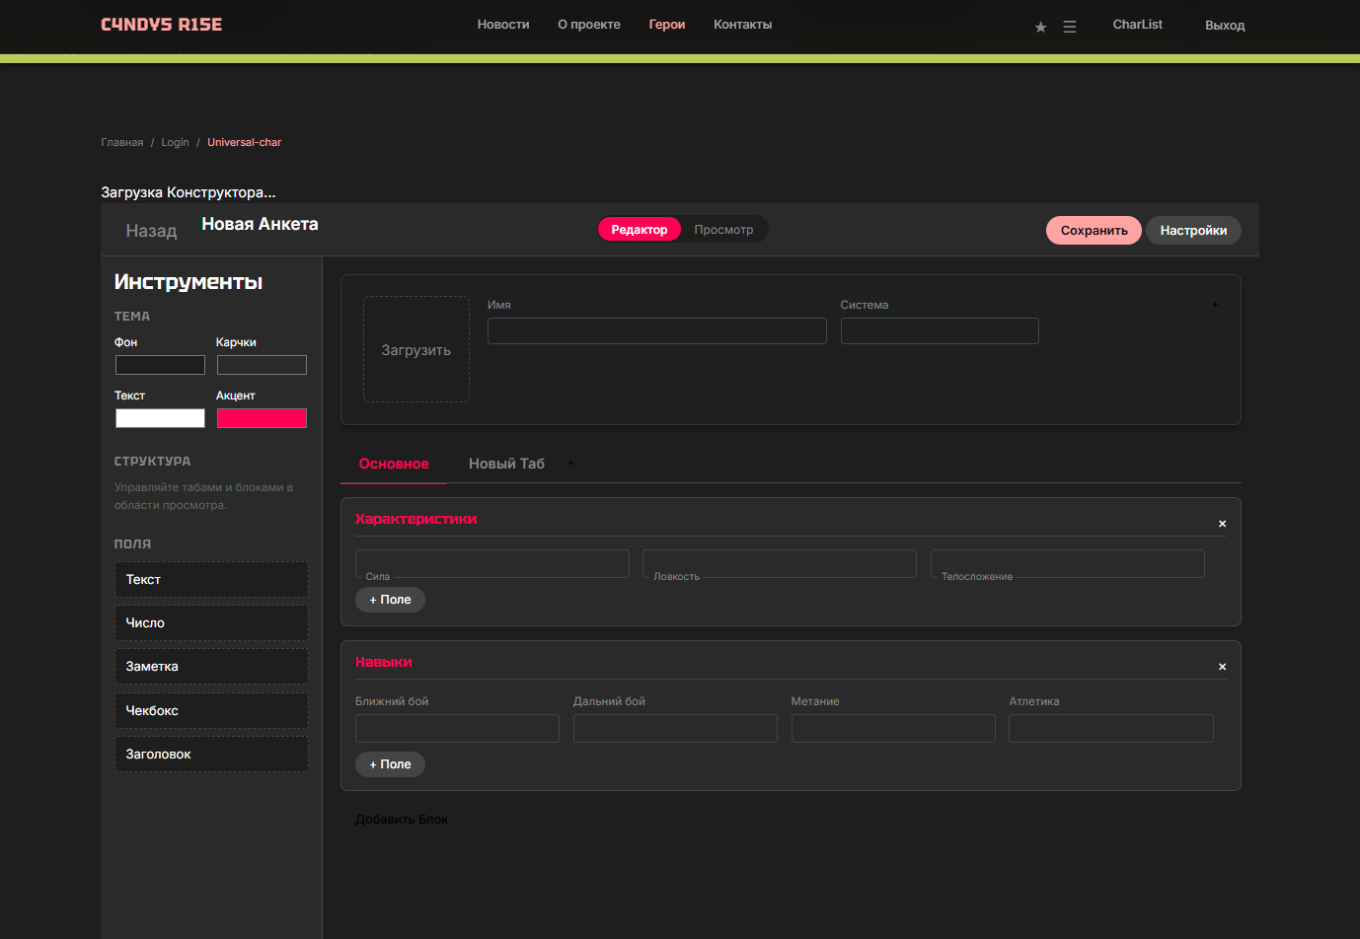
Task: Pick the Текст white color swatch
Action: (x=160, y=418)
